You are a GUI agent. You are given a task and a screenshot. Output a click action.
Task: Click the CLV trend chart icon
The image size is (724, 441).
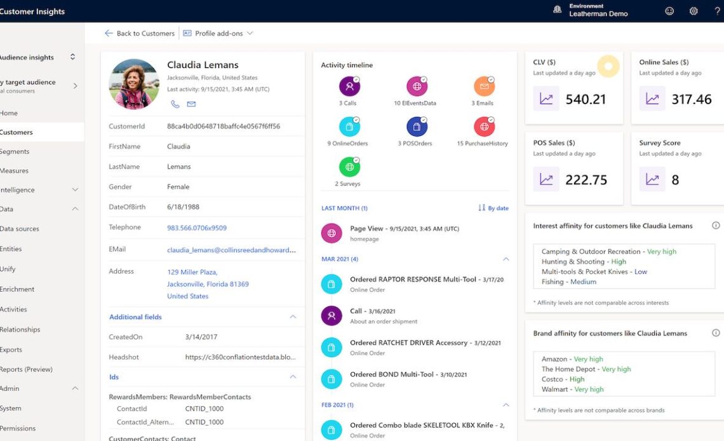tap(546, 99)
